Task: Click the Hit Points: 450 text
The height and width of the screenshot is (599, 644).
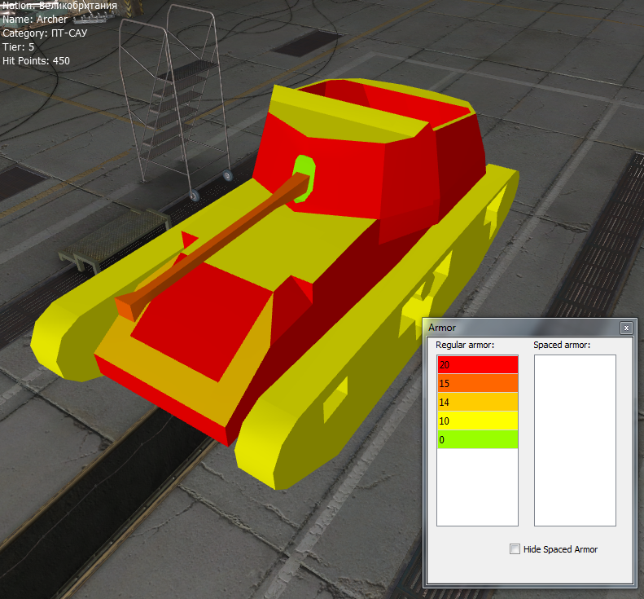Action: pos(36,61)
